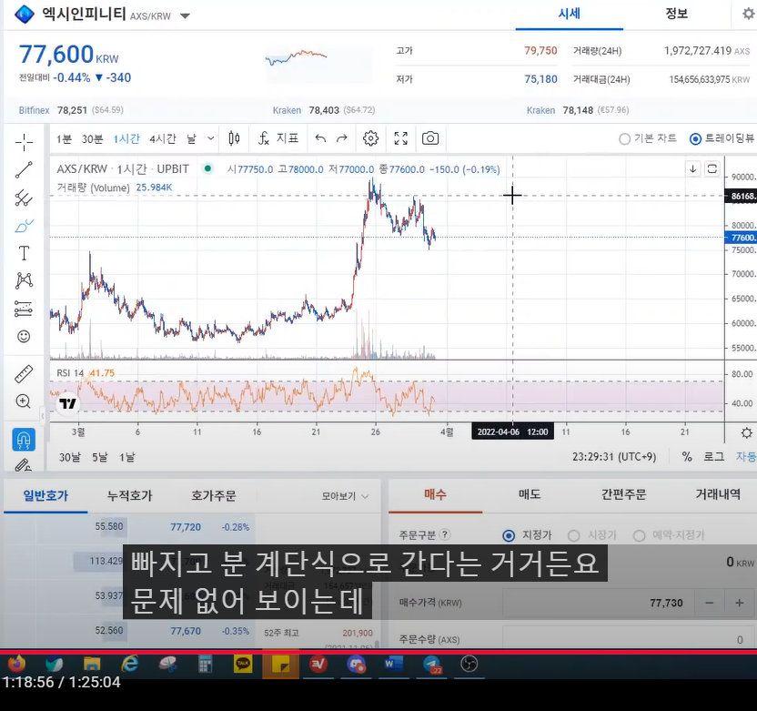This screenshot has height=711, width=757.
Task: Increase 매수가격 with plus button
Action: pyautogui.click(x=739, y=604)
